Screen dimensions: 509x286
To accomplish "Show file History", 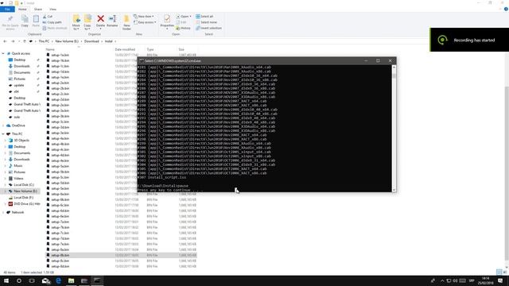I will click(183, 29).
